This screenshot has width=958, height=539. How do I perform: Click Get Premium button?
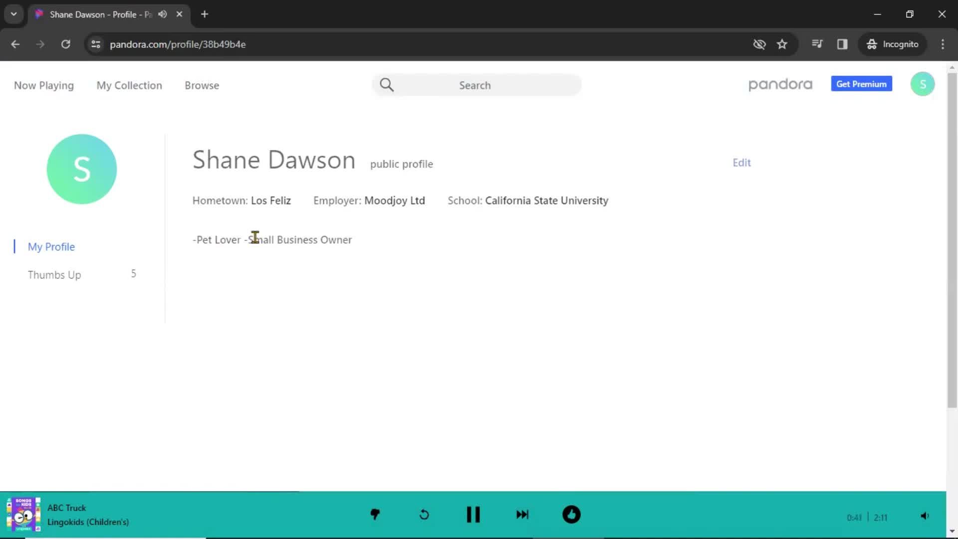(x=862, y=84)
